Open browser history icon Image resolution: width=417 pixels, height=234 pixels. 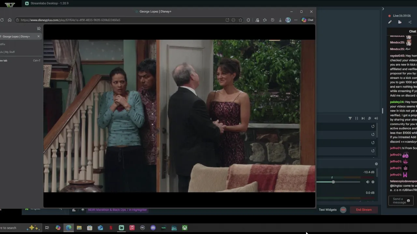tap(272, 20)
